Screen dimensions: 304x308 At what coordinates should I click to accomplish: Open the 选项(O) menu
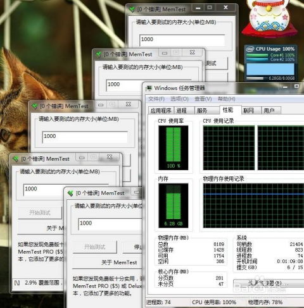179,99
